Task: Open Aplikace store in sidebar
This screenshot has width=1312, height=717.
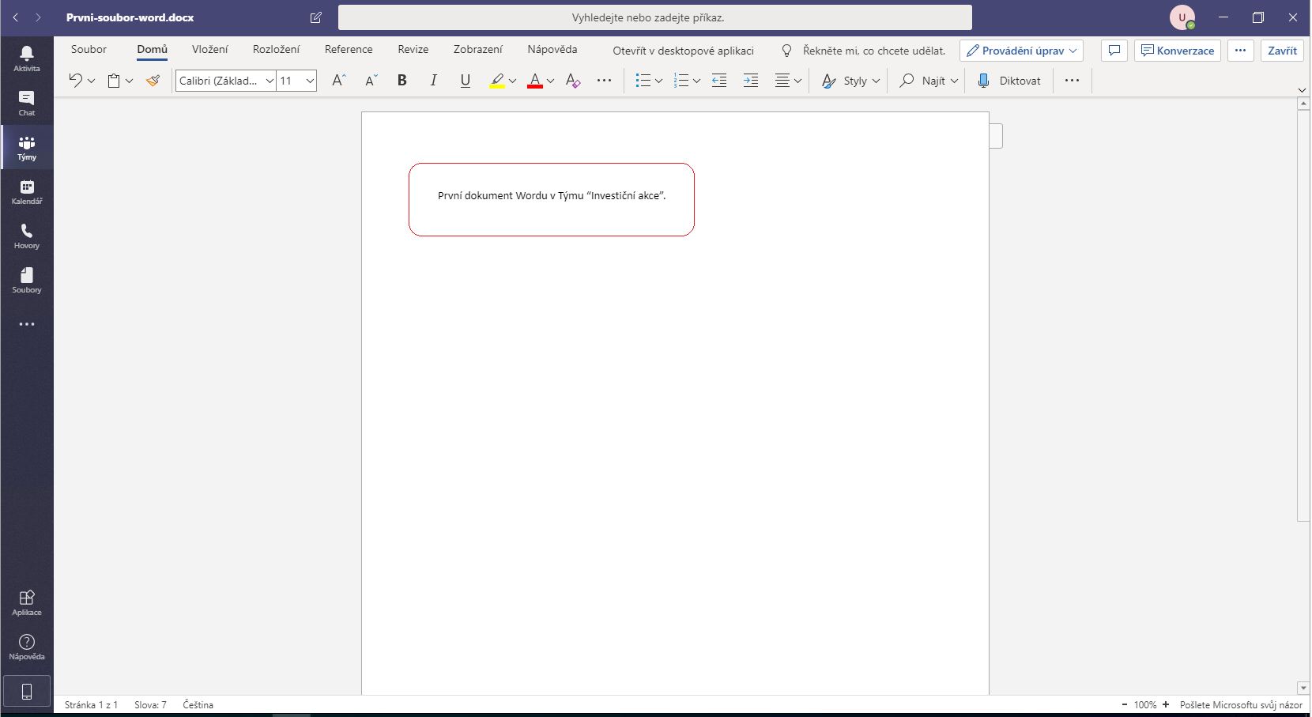Action: click(x=27, y=602)
